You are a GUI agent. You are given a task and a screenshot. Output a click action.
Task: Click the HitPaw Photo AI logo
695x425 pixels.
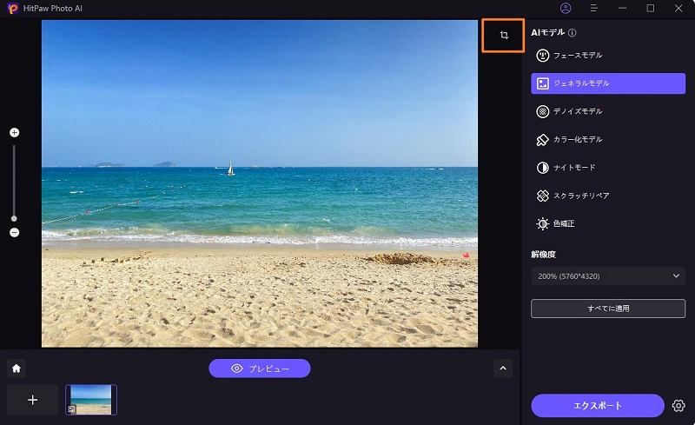(x=13, y=8)
